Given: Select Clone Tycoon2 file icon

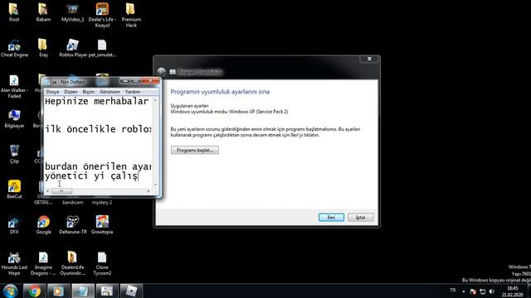Looking at the screenshot, I should point(102,263).
